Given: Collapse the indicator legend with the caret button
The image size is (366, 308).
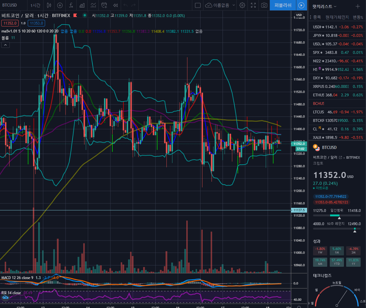Looking at the screenshot, I should point(5,45).
